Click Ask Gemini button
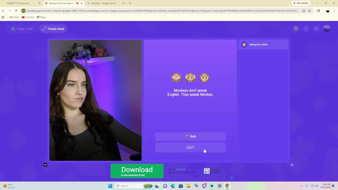This screenshot has width=338, height=190. click(301, 3)
